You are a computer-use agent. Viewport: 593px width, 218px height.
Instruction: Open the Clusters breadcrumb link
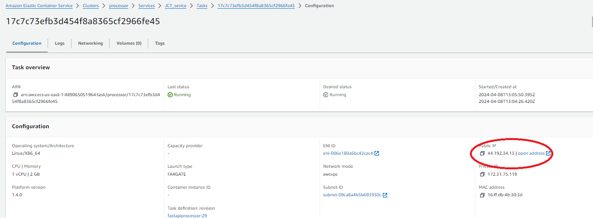[91, 6]
